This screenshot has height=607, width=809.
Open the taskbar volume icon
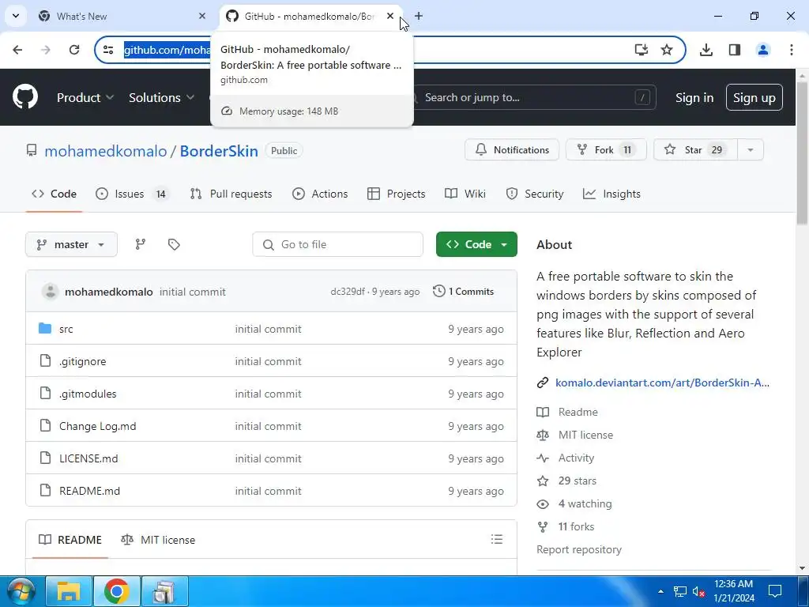(698, 591)
